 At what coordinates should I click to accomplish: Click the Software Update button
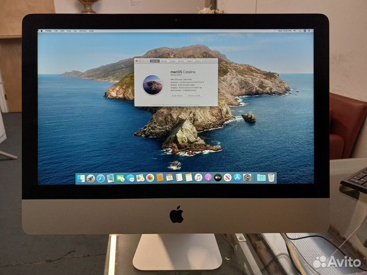pyautogui.click(x=195, y=96)
